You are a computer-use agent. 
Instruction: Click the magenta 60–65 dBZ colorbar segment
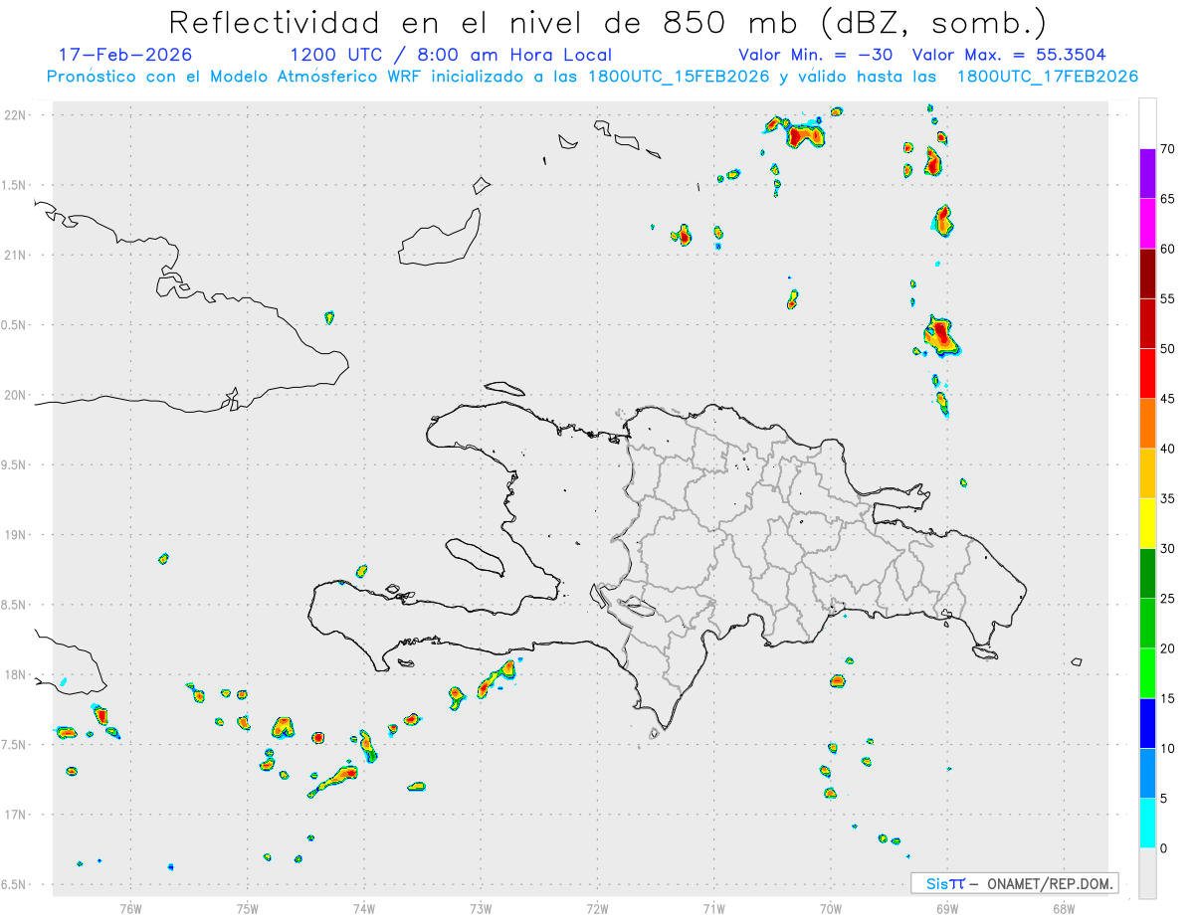pyautogui.click(x=1147, y=223)
